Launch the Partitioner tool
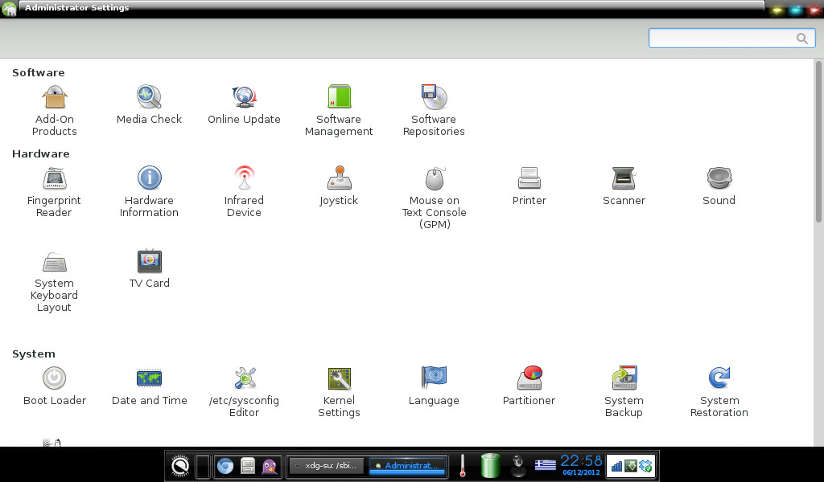824x482 pixels. [529, 379]
